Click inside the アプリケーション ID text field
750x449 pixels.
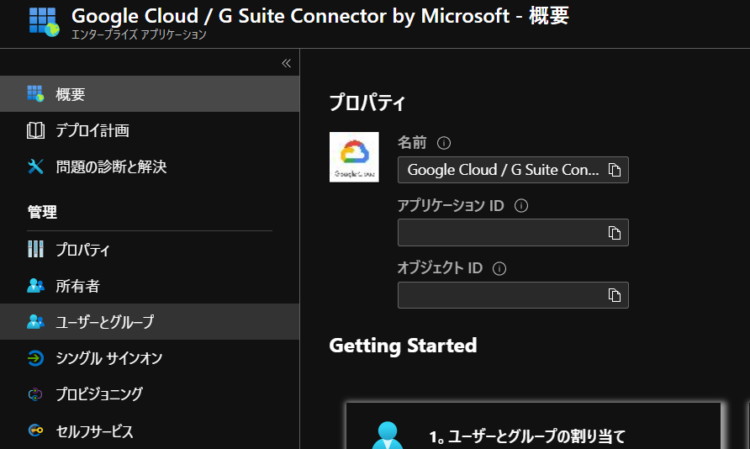(x=500, y=233)
